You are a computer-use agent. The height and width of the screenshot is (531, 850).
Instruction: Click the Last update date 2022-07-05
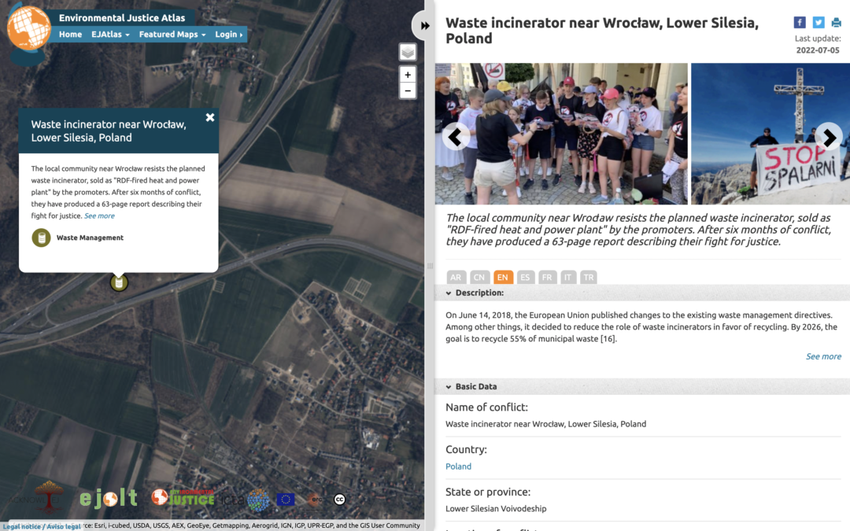pos(818,50)
